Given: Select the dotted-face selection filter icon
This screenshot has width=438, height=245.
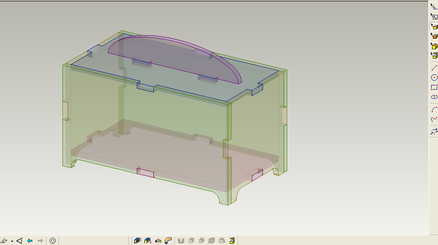Looking at the screenshot, I should click(434, 36).
